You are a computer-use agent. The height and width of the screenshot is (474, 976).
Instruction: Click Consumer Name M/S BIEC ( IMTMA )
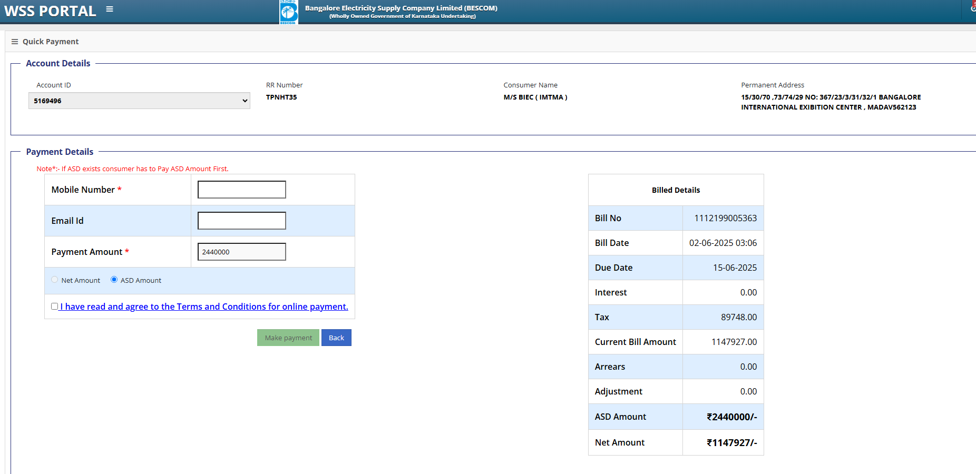pyautogui.click(x=535, y=97)
